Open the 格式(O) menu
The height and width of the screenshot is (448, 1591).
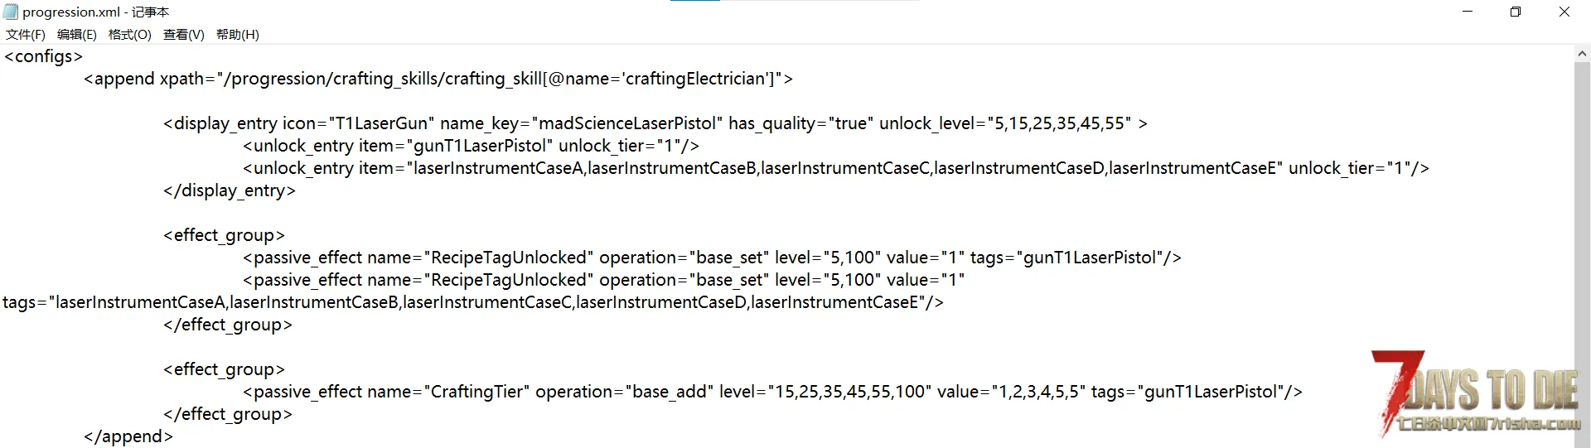pos(129,34)
